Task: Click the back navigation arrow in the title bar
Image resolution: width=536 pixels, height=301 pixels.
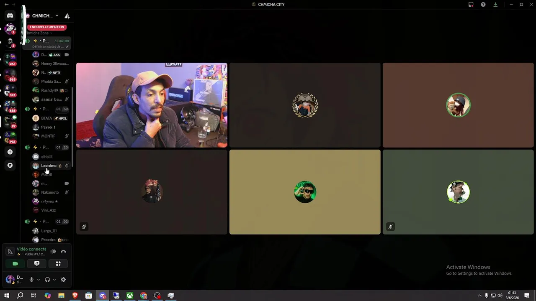Action: pyautogui.click(x=6, y=5)
